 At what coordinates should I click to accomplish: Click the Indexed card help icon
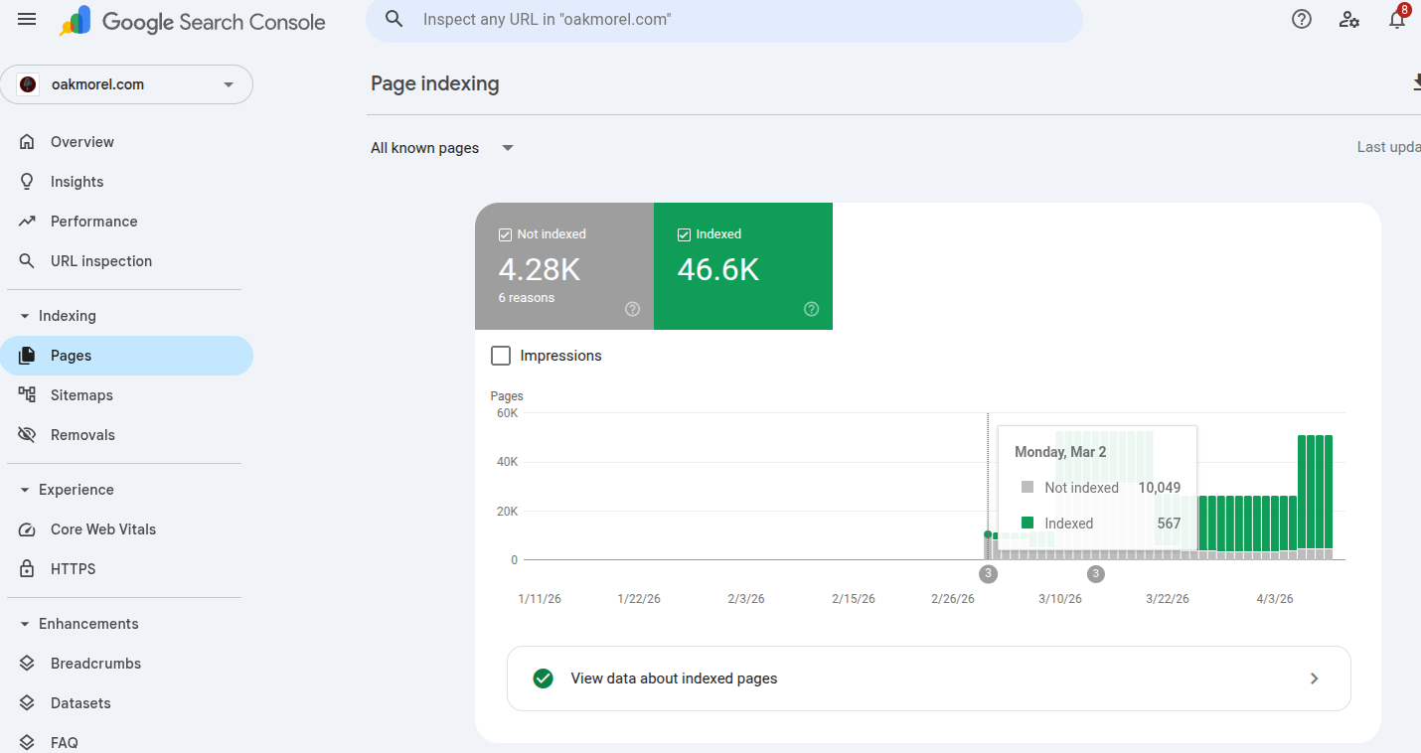811,309
